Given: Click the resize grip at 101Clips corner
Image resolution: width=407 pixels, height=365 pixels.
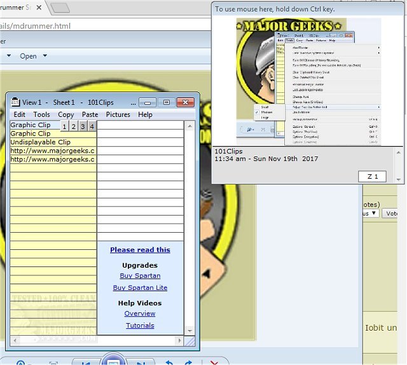Looking at the screenshot, I should [190, 341].
